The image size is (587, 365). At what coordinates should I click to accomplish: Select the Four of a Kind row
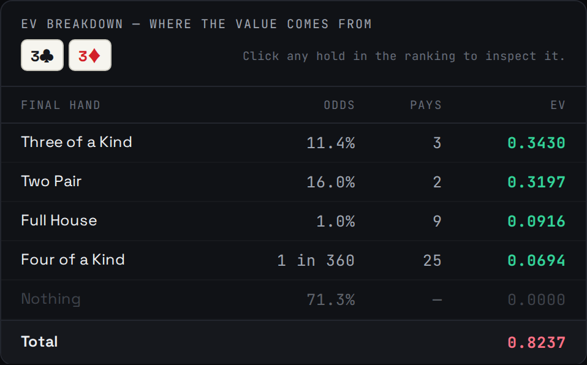coord(293,260)
